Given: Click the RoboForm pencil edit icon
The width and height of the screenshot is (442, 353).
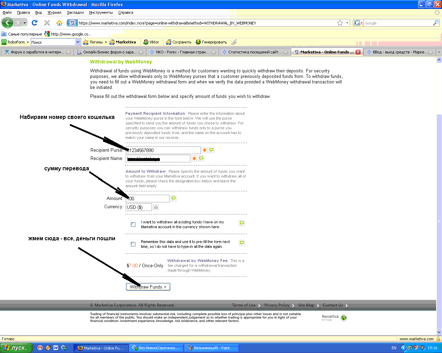Looking at the screenshot, I should click(234, 42).
